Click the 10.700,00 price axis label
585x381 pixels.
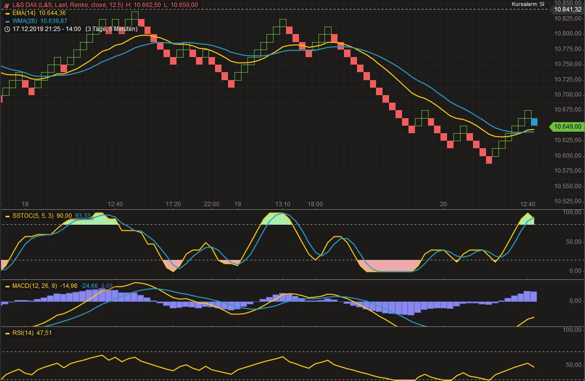(x=568, y=95)
